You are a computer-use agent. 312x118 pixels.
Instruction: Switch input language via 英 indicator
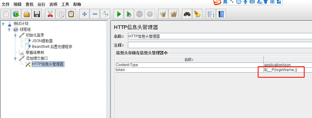click(225, 2)
